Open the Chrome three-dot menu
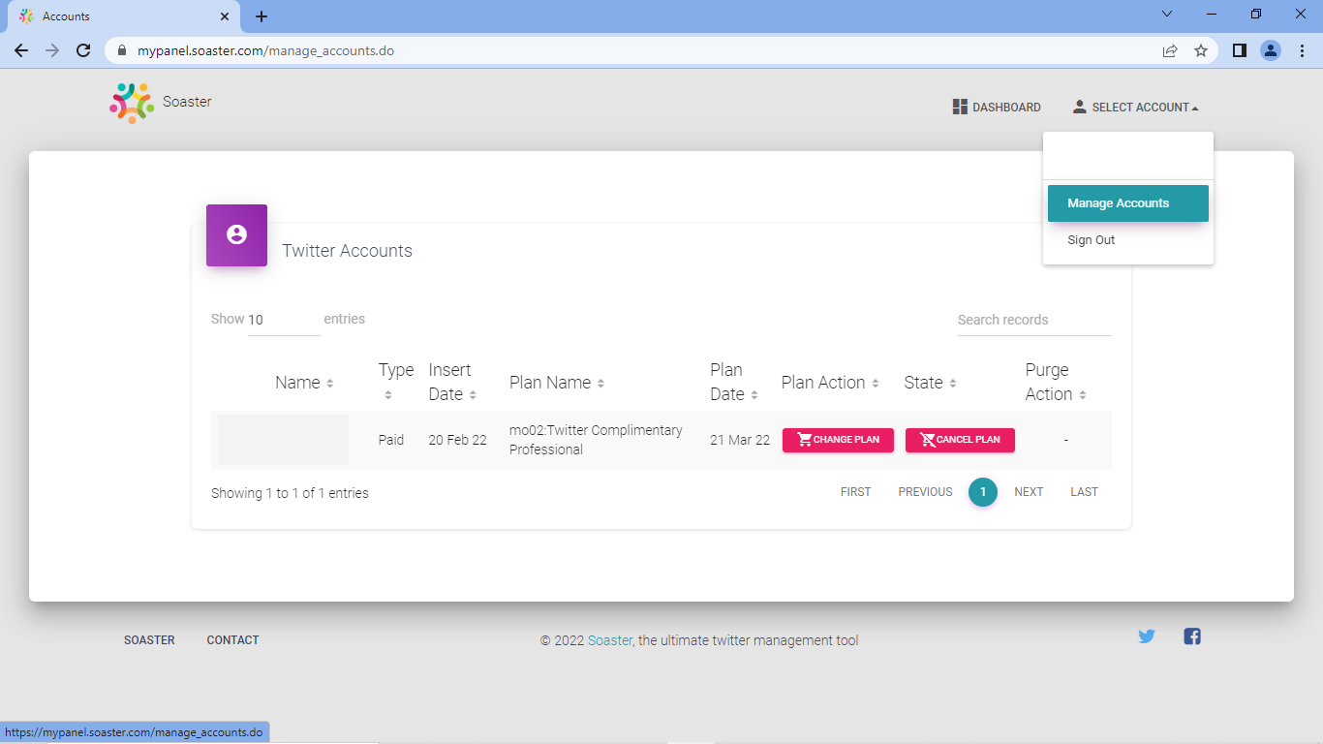The image size is (1323, 744). [1302, 50]
